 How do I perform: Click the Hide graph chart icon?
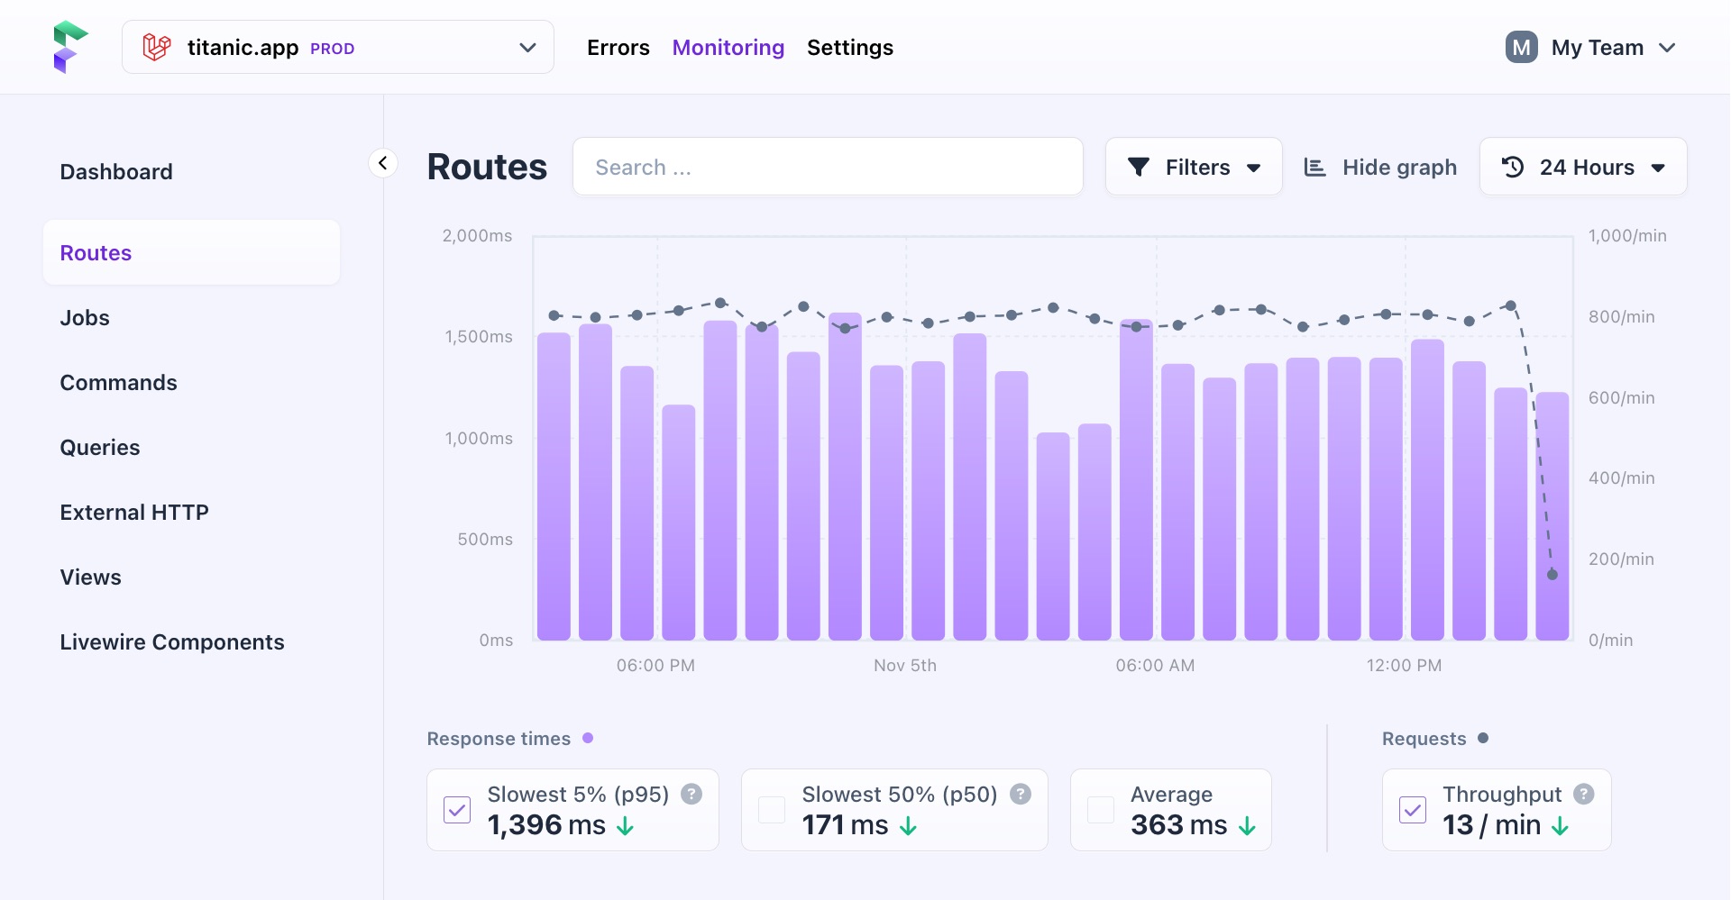1315,167
